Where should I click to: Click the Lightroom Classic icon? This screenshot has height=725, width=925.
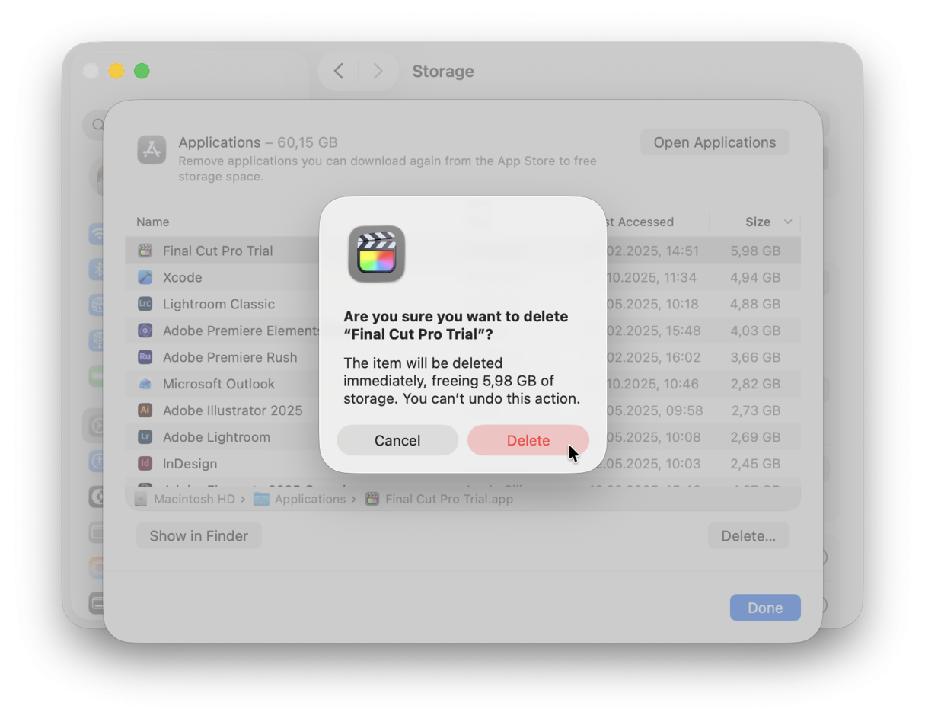(x=146, y=304)
